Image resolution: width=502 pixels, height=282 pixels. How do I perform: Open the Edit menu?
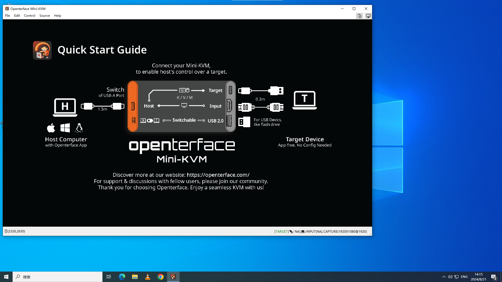tap(17, 16)
